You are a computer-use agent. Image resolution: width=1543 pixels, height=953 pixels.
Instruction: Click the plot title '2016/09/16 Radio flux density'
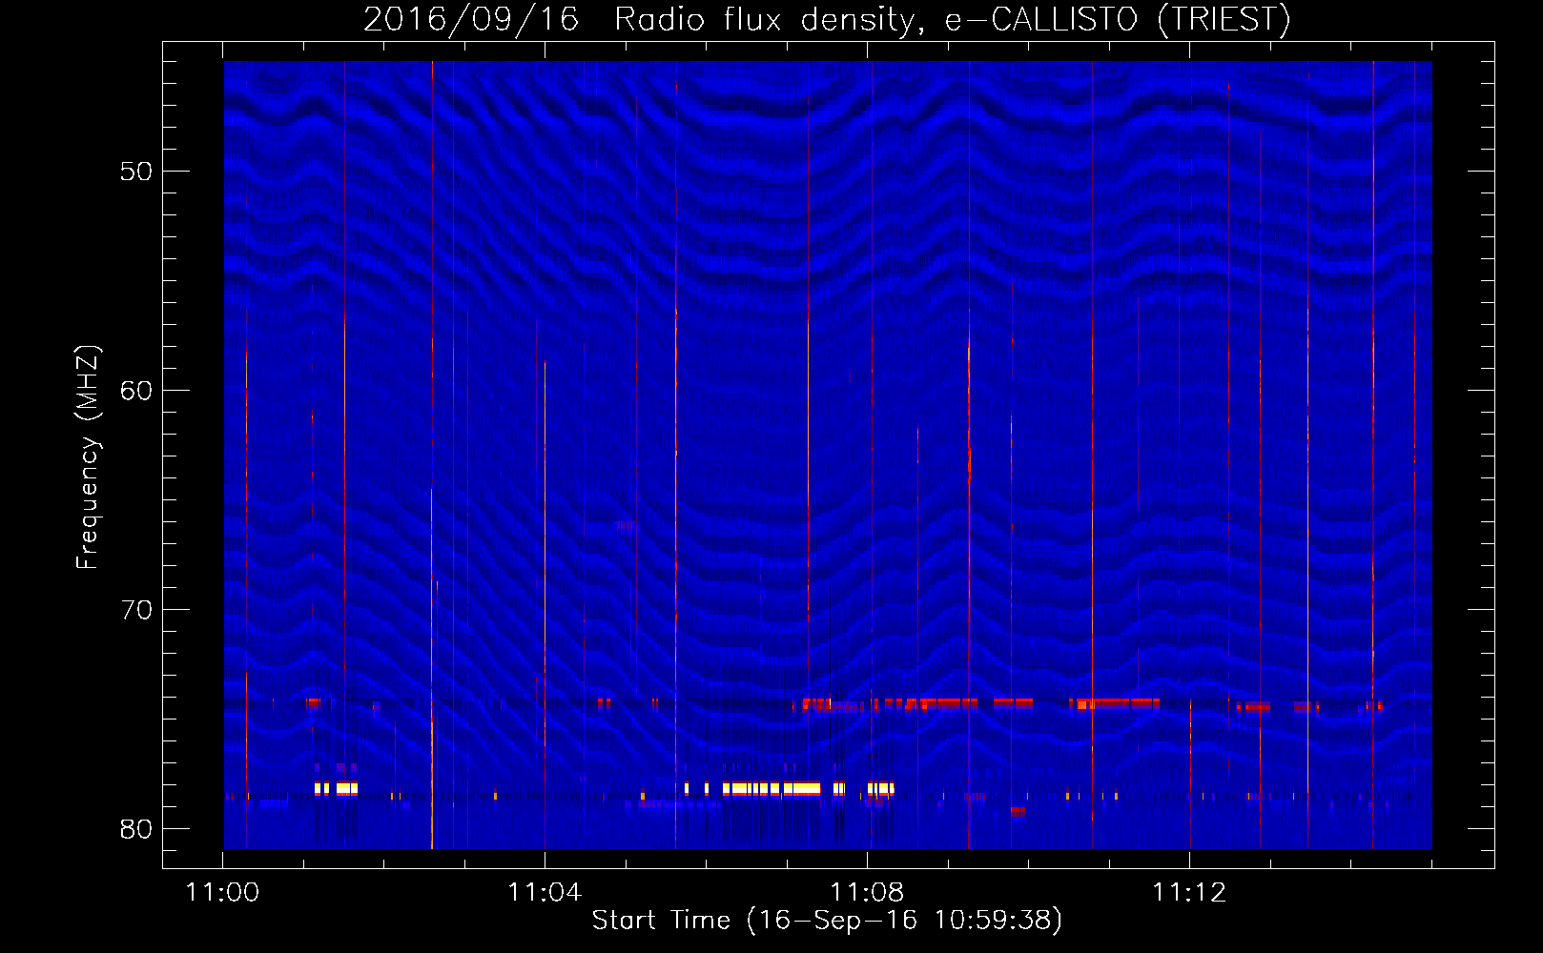[827, 19]
